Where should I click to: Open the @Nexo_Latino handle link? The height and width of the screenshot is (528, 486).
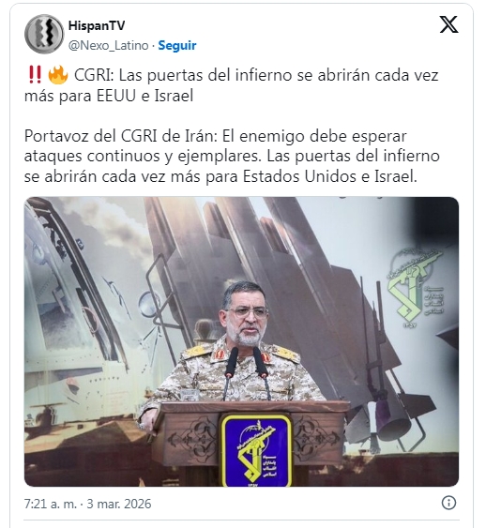pos(108,45)
